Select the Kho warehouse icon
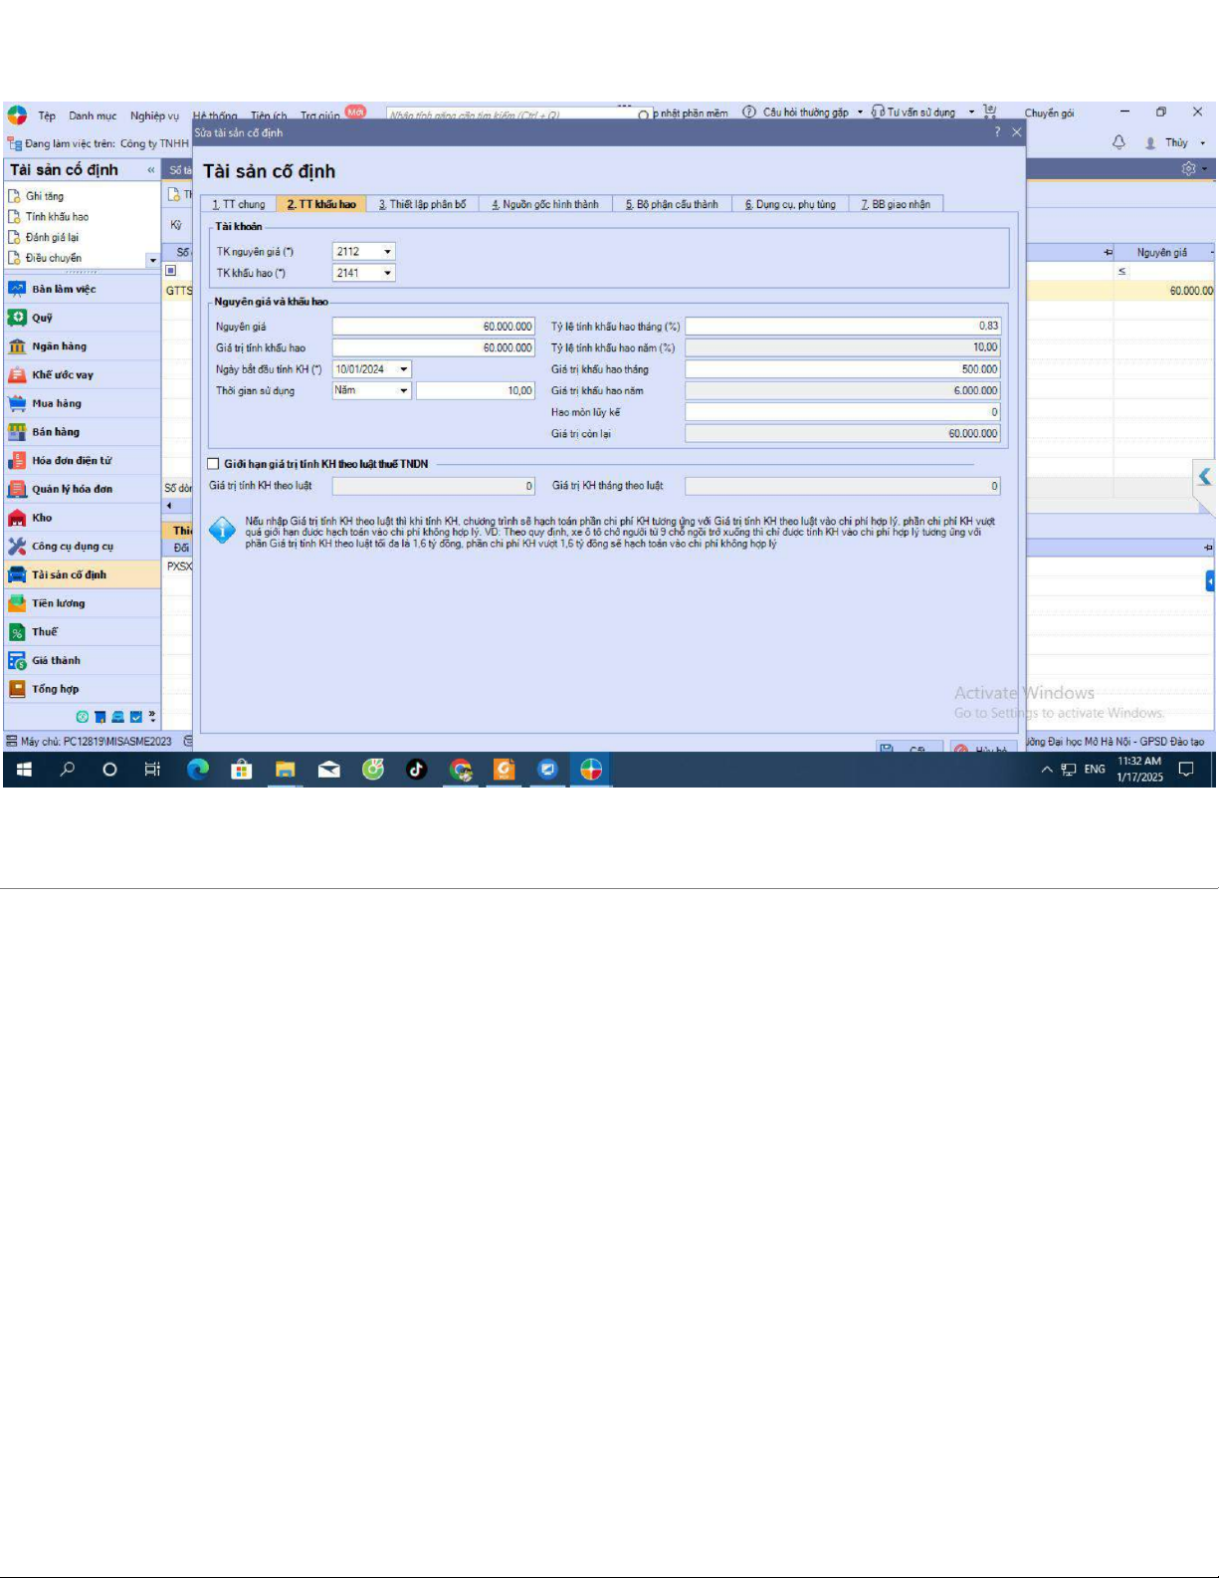The height and width of the screenshot is (1578, 1219). coord(17,518)
